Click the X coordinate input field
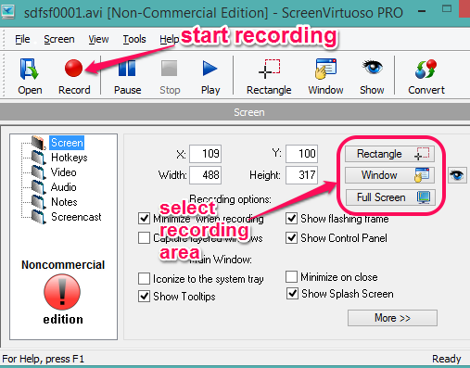Image resolution: width=470 pixels, height=368 pixels. (206, 154)
